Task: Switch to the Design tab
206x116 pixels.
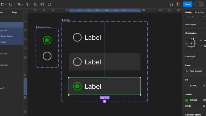Action: [x=189, y=12]
